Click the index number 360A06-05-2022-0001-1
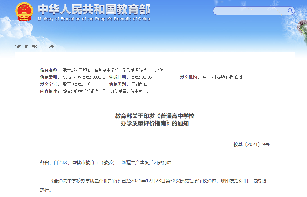307x197 pixels. [x=84, y=77]
